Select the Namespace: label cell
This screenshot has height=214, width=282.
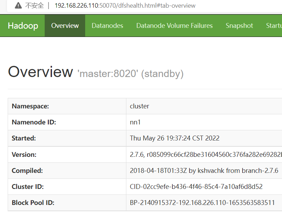pyautogui.click(x=67, y=106)
